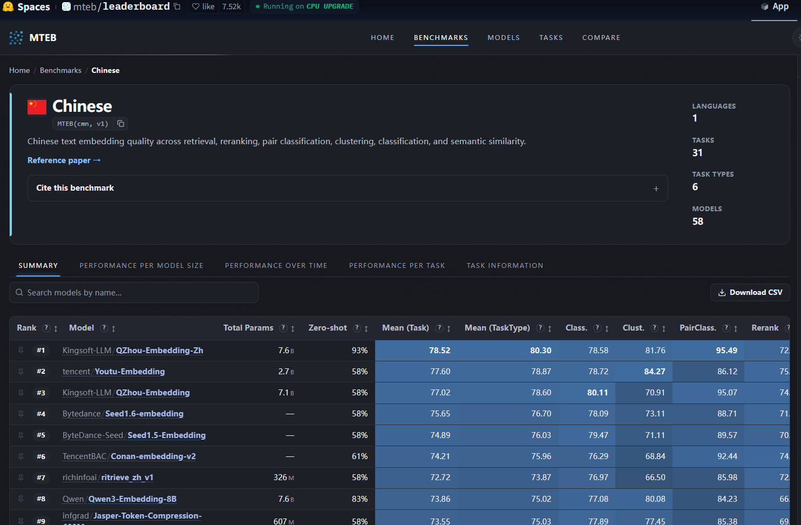This screenshot has height=525, width=801.
Task: Click the MTEB logo icon
Action: (x=16, y=38)
